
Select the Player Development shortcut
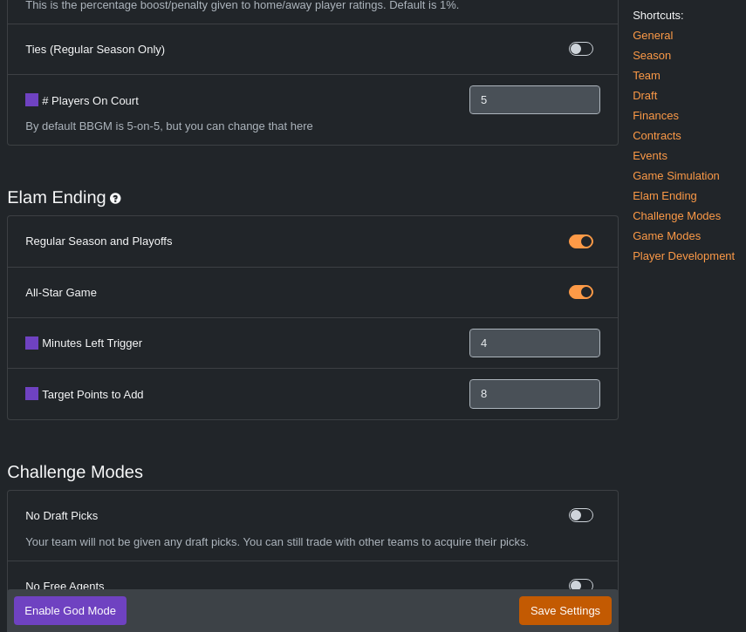click(684, 256)
